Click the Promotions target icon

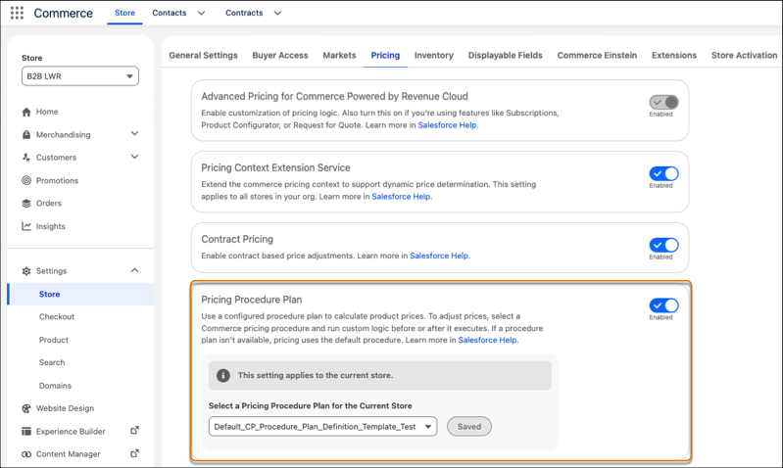point(26,180)
